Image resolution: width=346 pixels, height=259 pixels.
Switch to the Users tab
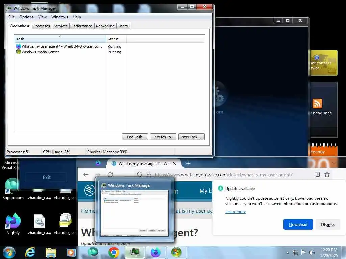[x=123, y=26]
